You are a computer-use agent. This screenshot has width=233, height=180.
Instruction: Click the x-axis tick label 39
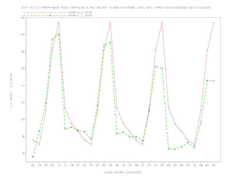click(117, 165)
